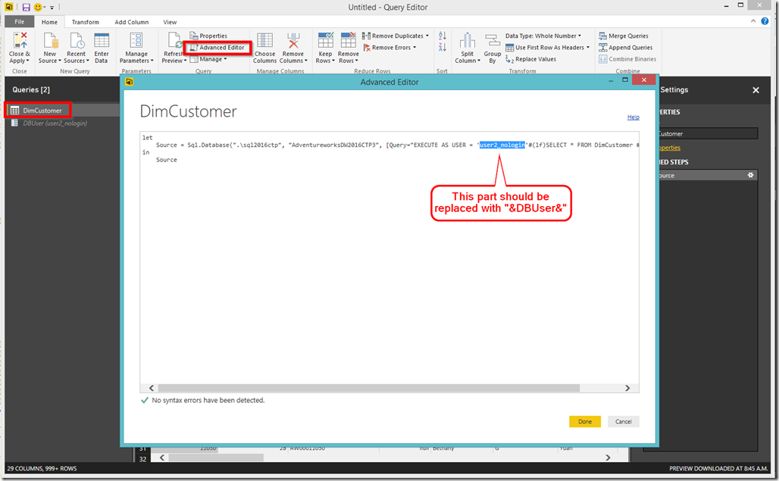Open the Properties ribbon item
Viewport: 779px width, 481px height.
(x=208, y=36)
